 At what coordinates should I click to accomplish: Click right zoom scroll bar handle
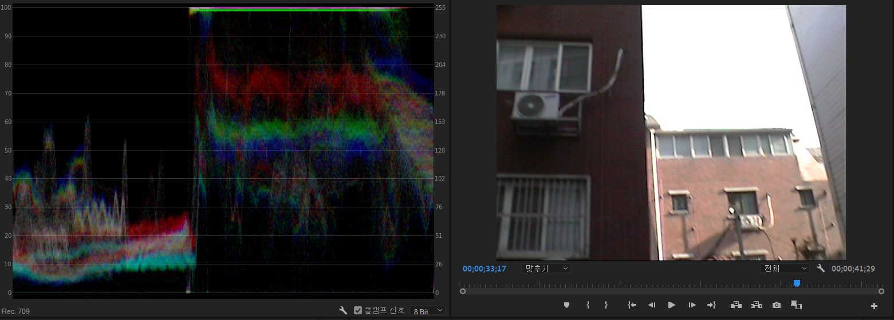point(881,291)
